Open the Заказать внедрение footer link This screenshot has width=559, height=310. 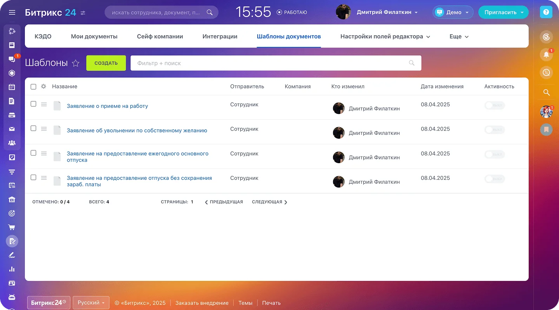(202, 303)
